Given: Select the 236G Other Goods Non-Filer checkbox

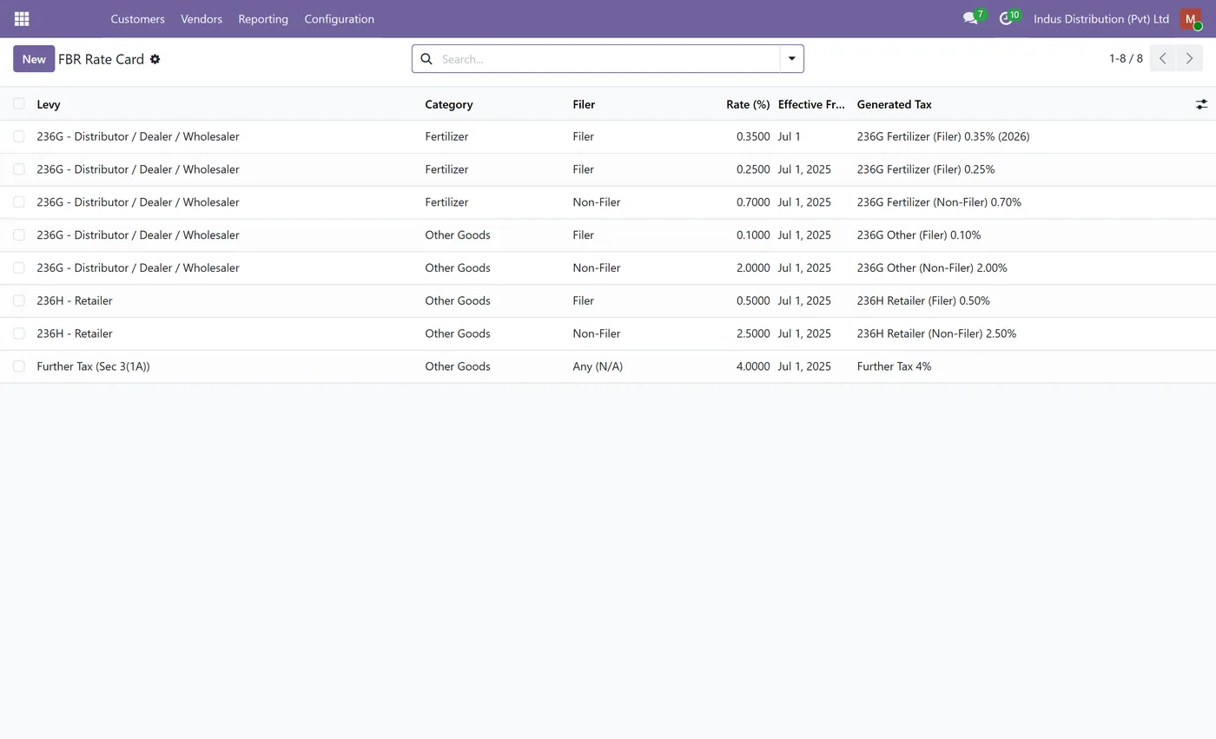Looking at the screenshot, I should pyautogui.click(x=19, y=267).
